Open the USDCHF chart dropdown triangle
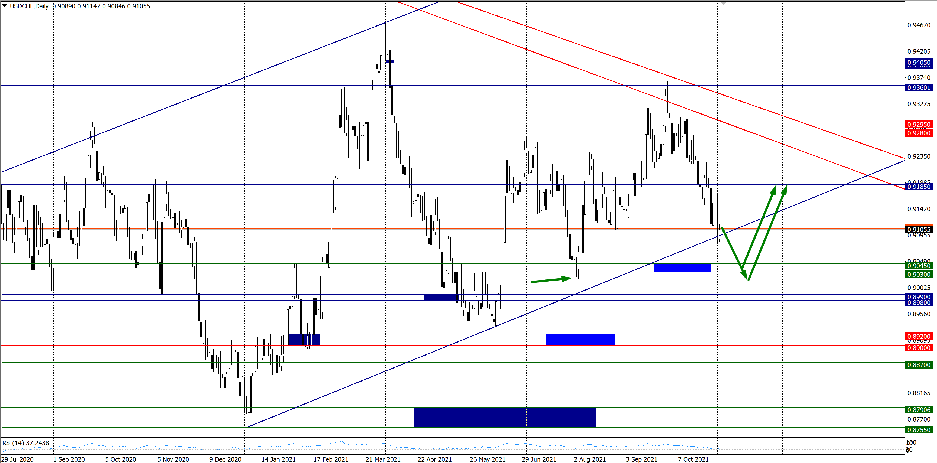This screenshot has height=463, width=937. pos(5,6)
